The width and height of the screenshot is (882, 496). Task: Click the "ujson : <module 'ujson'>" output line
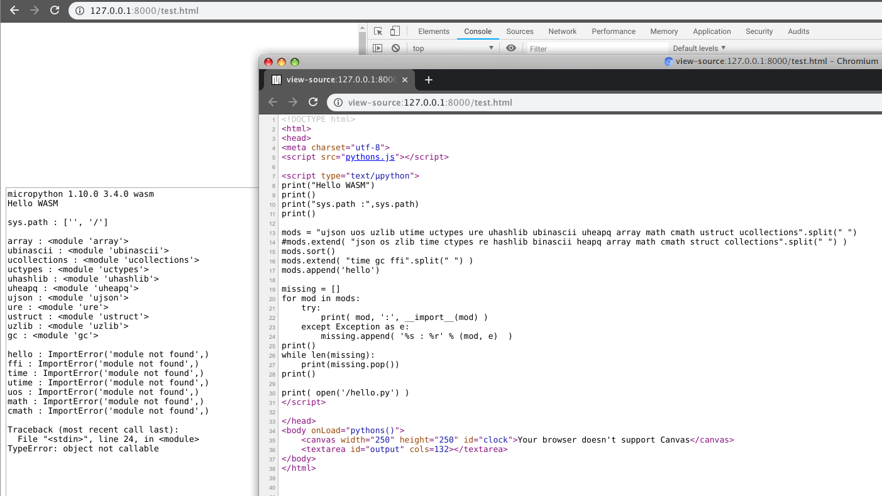click(x=68, y=297)
